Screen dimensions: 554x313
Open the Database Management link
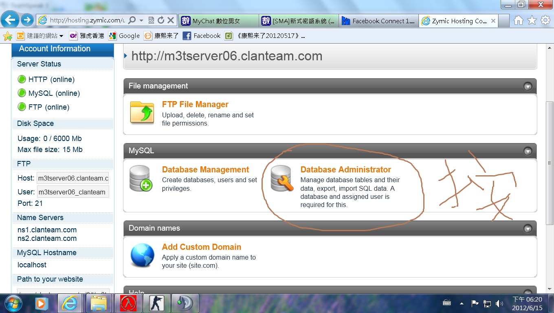[205, 170]
